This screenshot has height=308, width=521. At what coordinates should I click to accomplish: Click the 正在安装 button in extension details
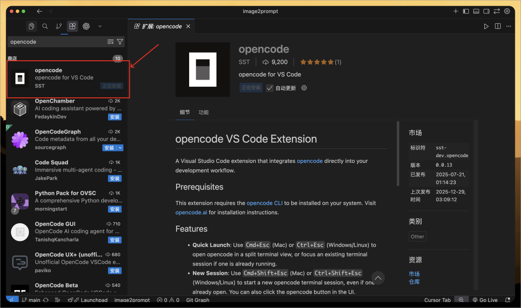[x=251, y=88]
